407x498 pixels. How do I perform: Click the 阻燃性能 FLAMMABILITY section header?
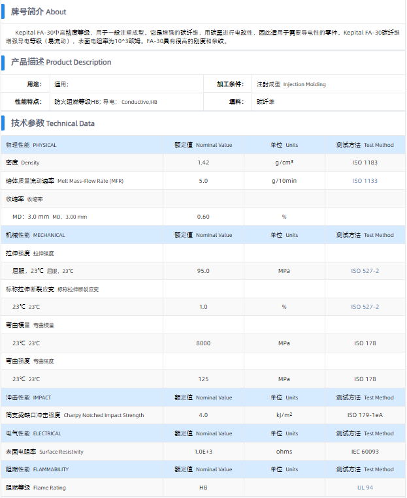37,469
